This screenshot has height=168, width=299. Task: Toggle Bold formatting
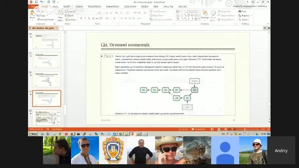point(81,18)
